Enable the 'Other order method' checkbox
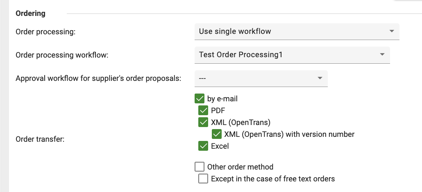 point(200,167)
